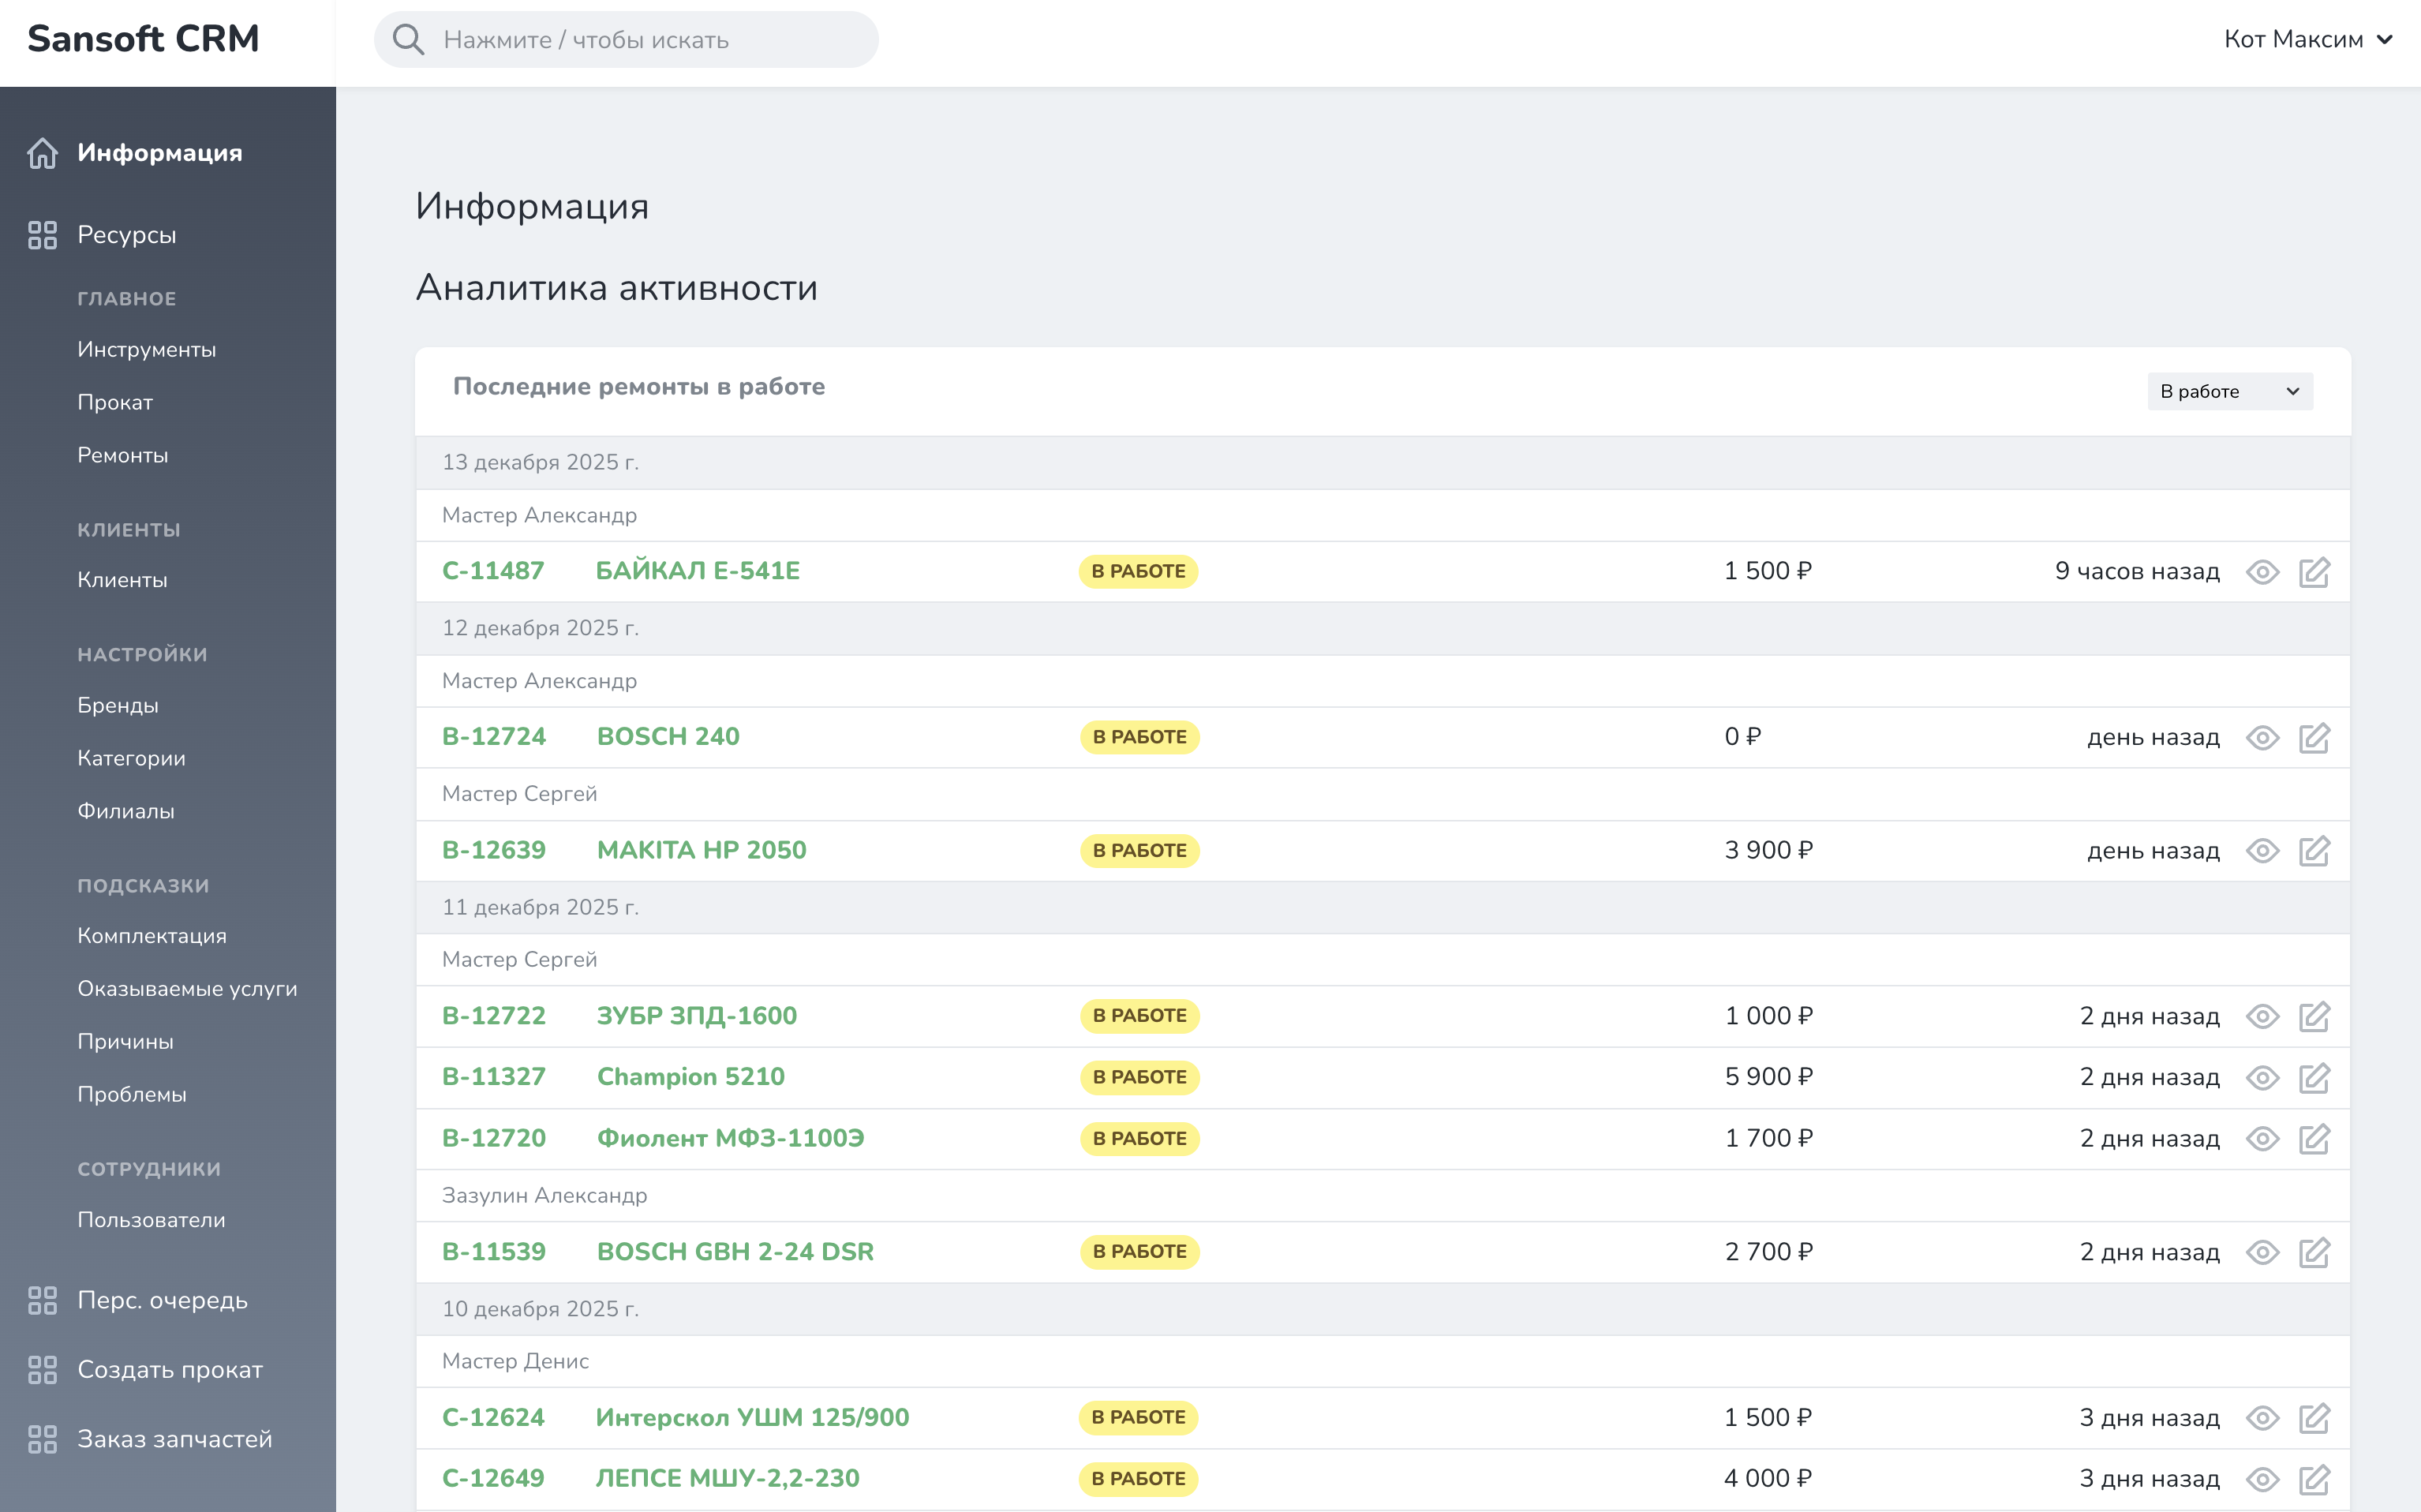Open the В работе status filter dropdown
The width and height of the screenshot is (2421, 1512).
[2229, 392]
